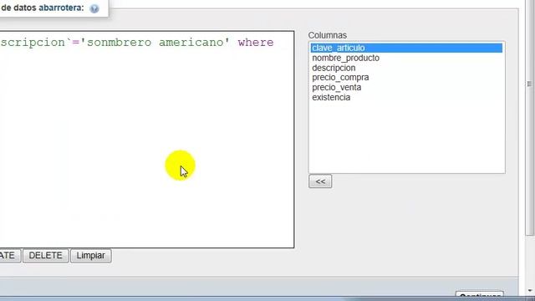Open the help icon next to abarrotera

click(x=94, y=8)
